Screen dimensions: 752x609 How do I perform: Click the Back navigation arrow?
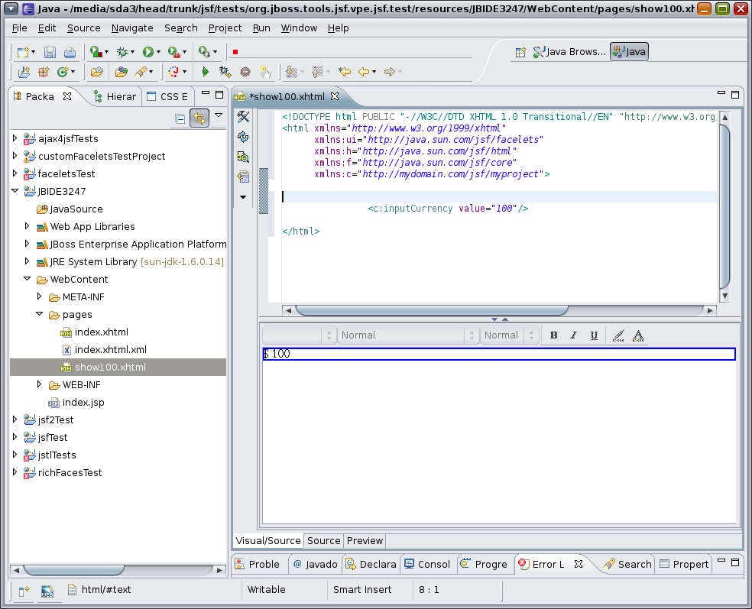[364, 72]
